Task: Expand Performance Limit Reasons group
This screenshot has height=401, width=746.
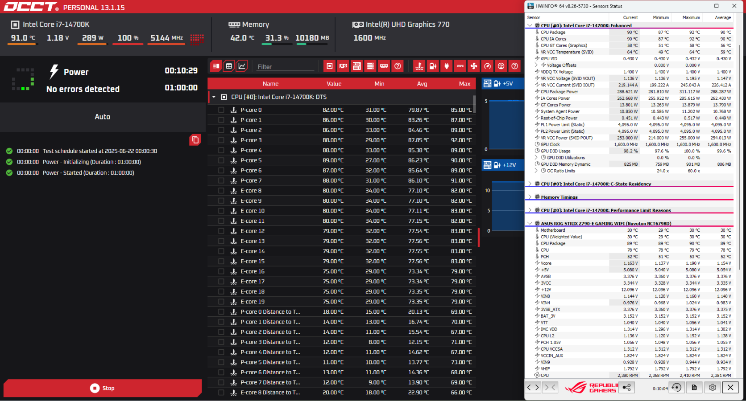Action: point(530,210)
